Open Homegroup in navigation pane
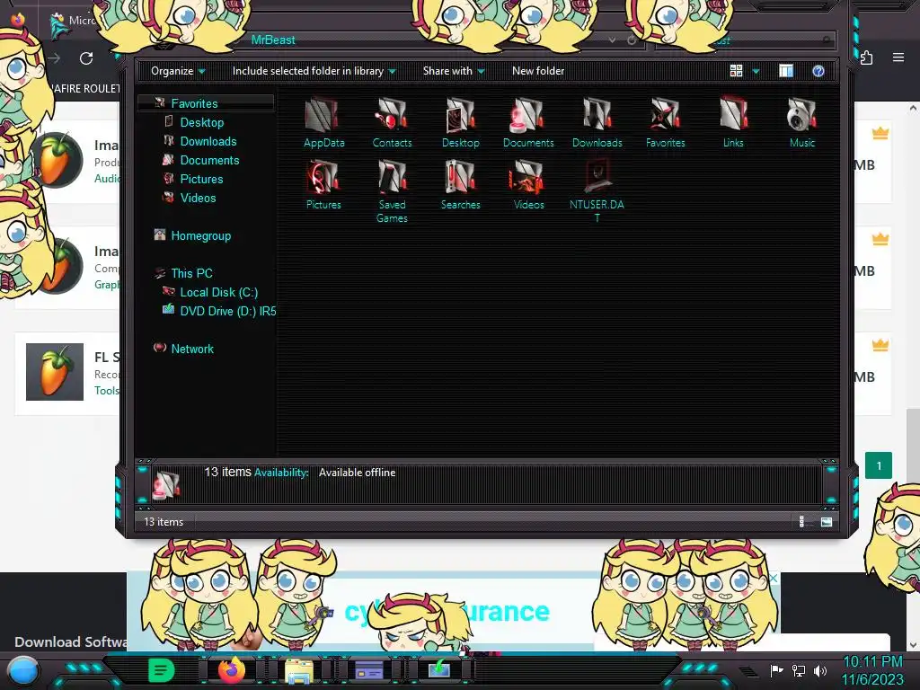 200,236
